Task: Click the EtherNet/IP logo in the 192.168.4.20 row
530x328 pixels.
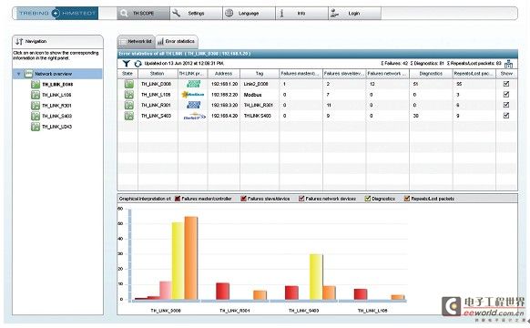Action: (194, 116)
